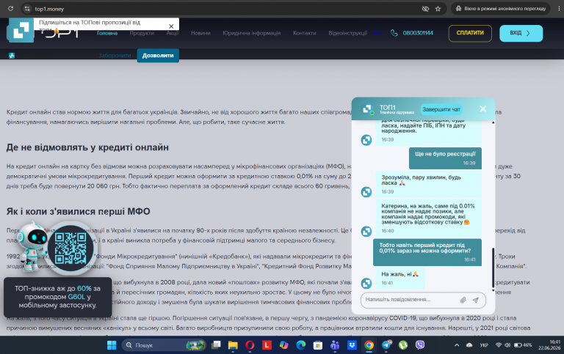This screenshot has height=354, width=564.
Task: Open the Windows Start menu
Action: pyautogui.click(x=112, y=345)
